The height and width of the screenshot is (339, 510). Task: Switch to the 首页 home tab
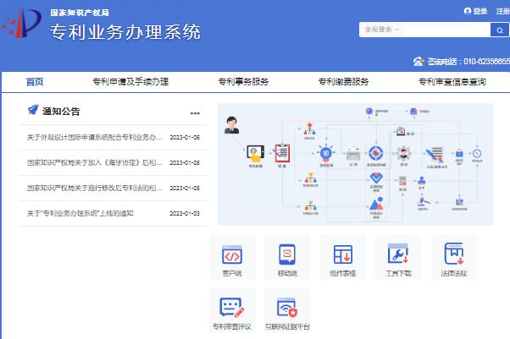[x=35, y=81]
